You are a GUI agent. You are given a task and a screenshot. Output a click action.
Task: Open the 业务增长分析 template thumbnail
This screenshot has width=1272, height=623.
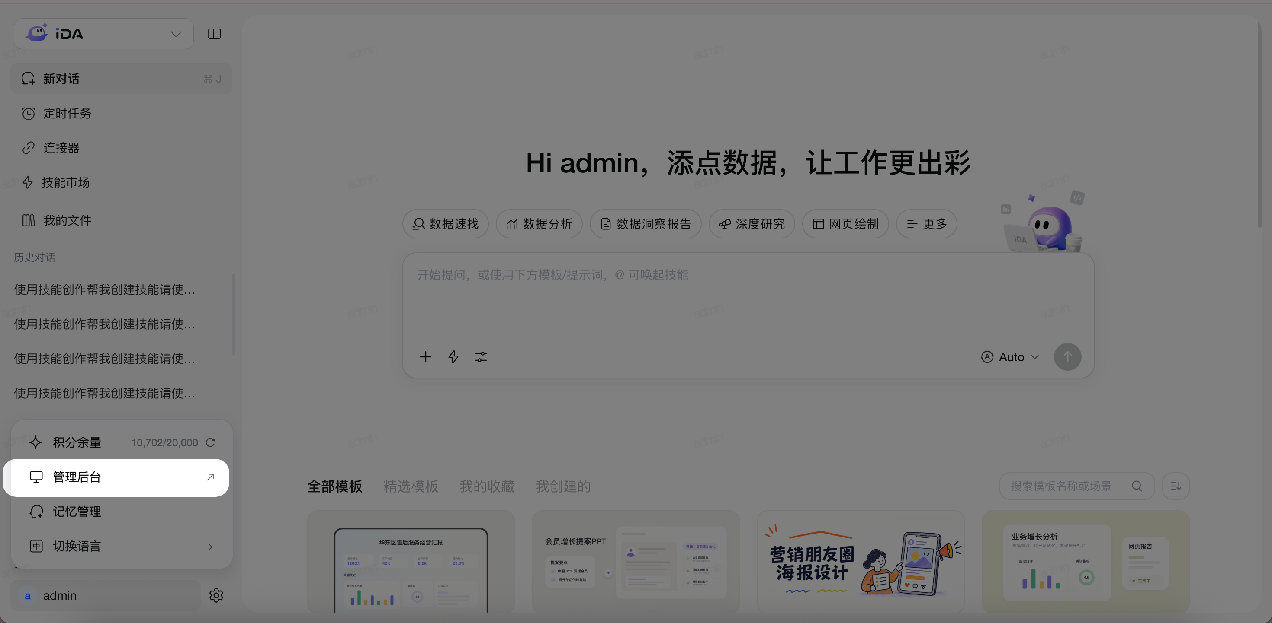(x=1086, y=561)
